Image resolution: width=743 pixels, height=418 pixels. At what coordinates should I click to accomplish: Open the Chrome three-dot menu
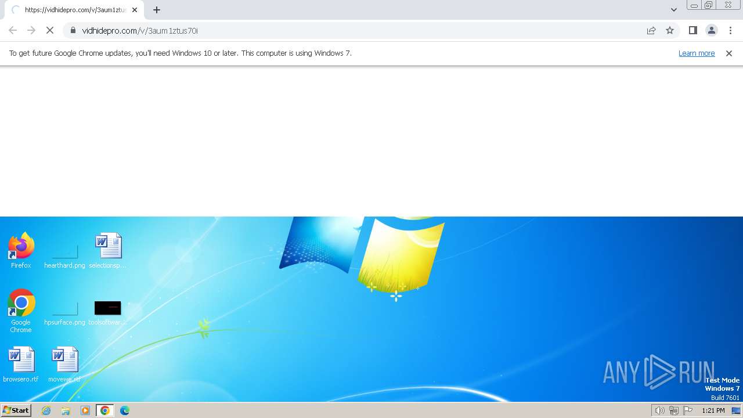pos(730,30)
